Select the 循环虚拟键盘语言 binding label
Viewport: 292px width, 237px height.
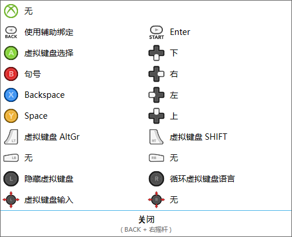coord(202,179)
